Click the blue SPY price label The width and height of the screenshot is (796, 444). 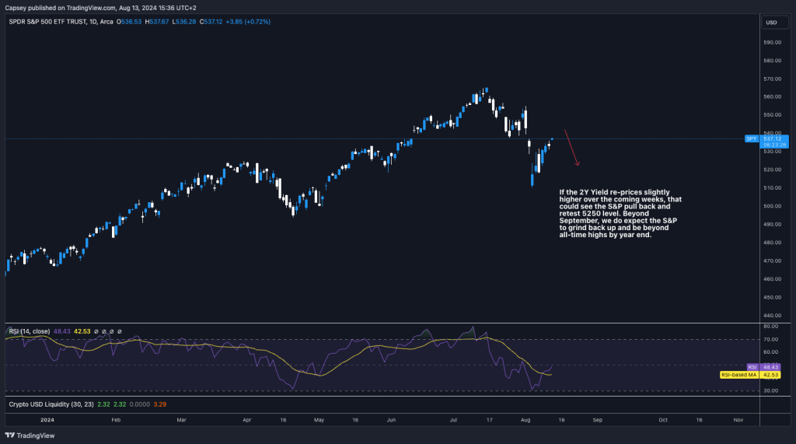(x=751, y=138)
